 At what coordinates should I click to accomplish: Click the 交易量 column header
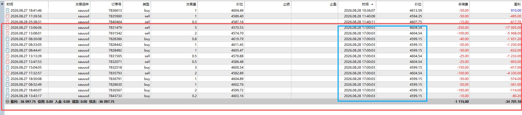coord(191,4)
